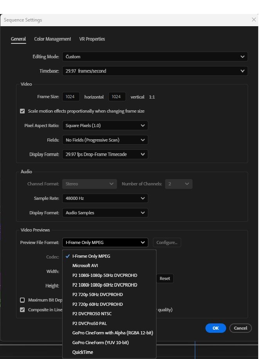Image resolution: width=259 pixels, height=359 pixels.
Task: Choose QuickTime from the format list
Action: click(x=83, y=352)
